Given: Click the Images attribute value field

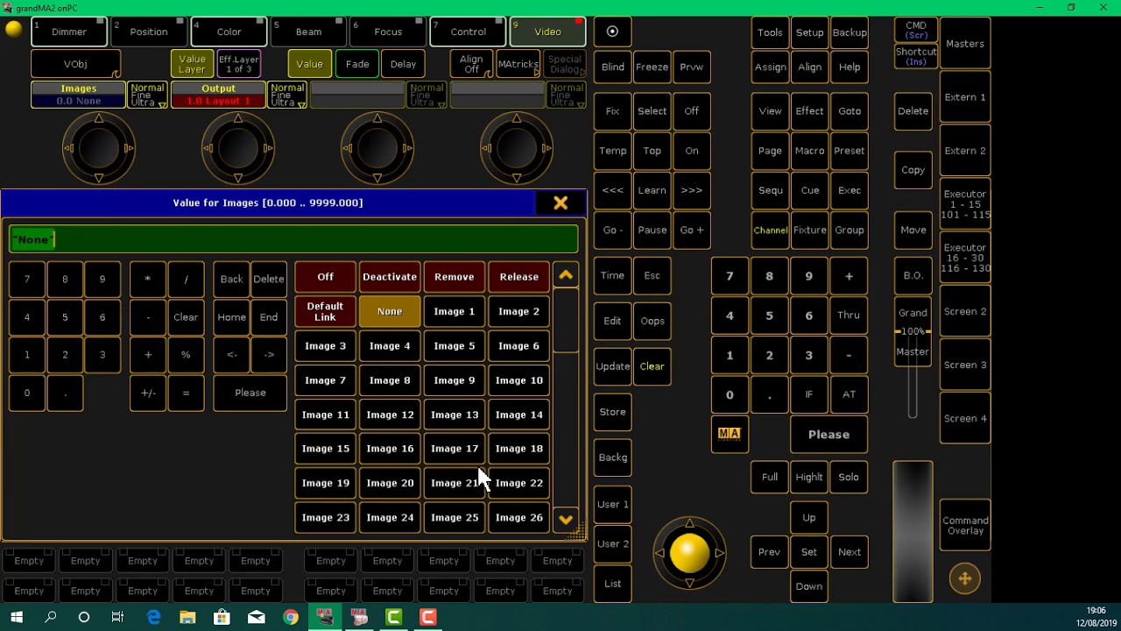Looking at the screenshot, I should tap(79, 95).
